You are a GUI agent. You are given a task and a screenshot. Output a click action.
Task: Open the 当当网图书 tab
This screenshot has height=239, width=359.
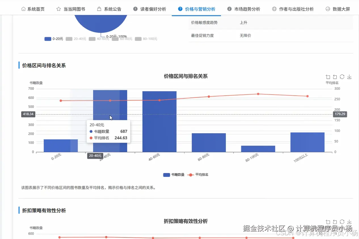pyautogui.click(x=71, y=9)
